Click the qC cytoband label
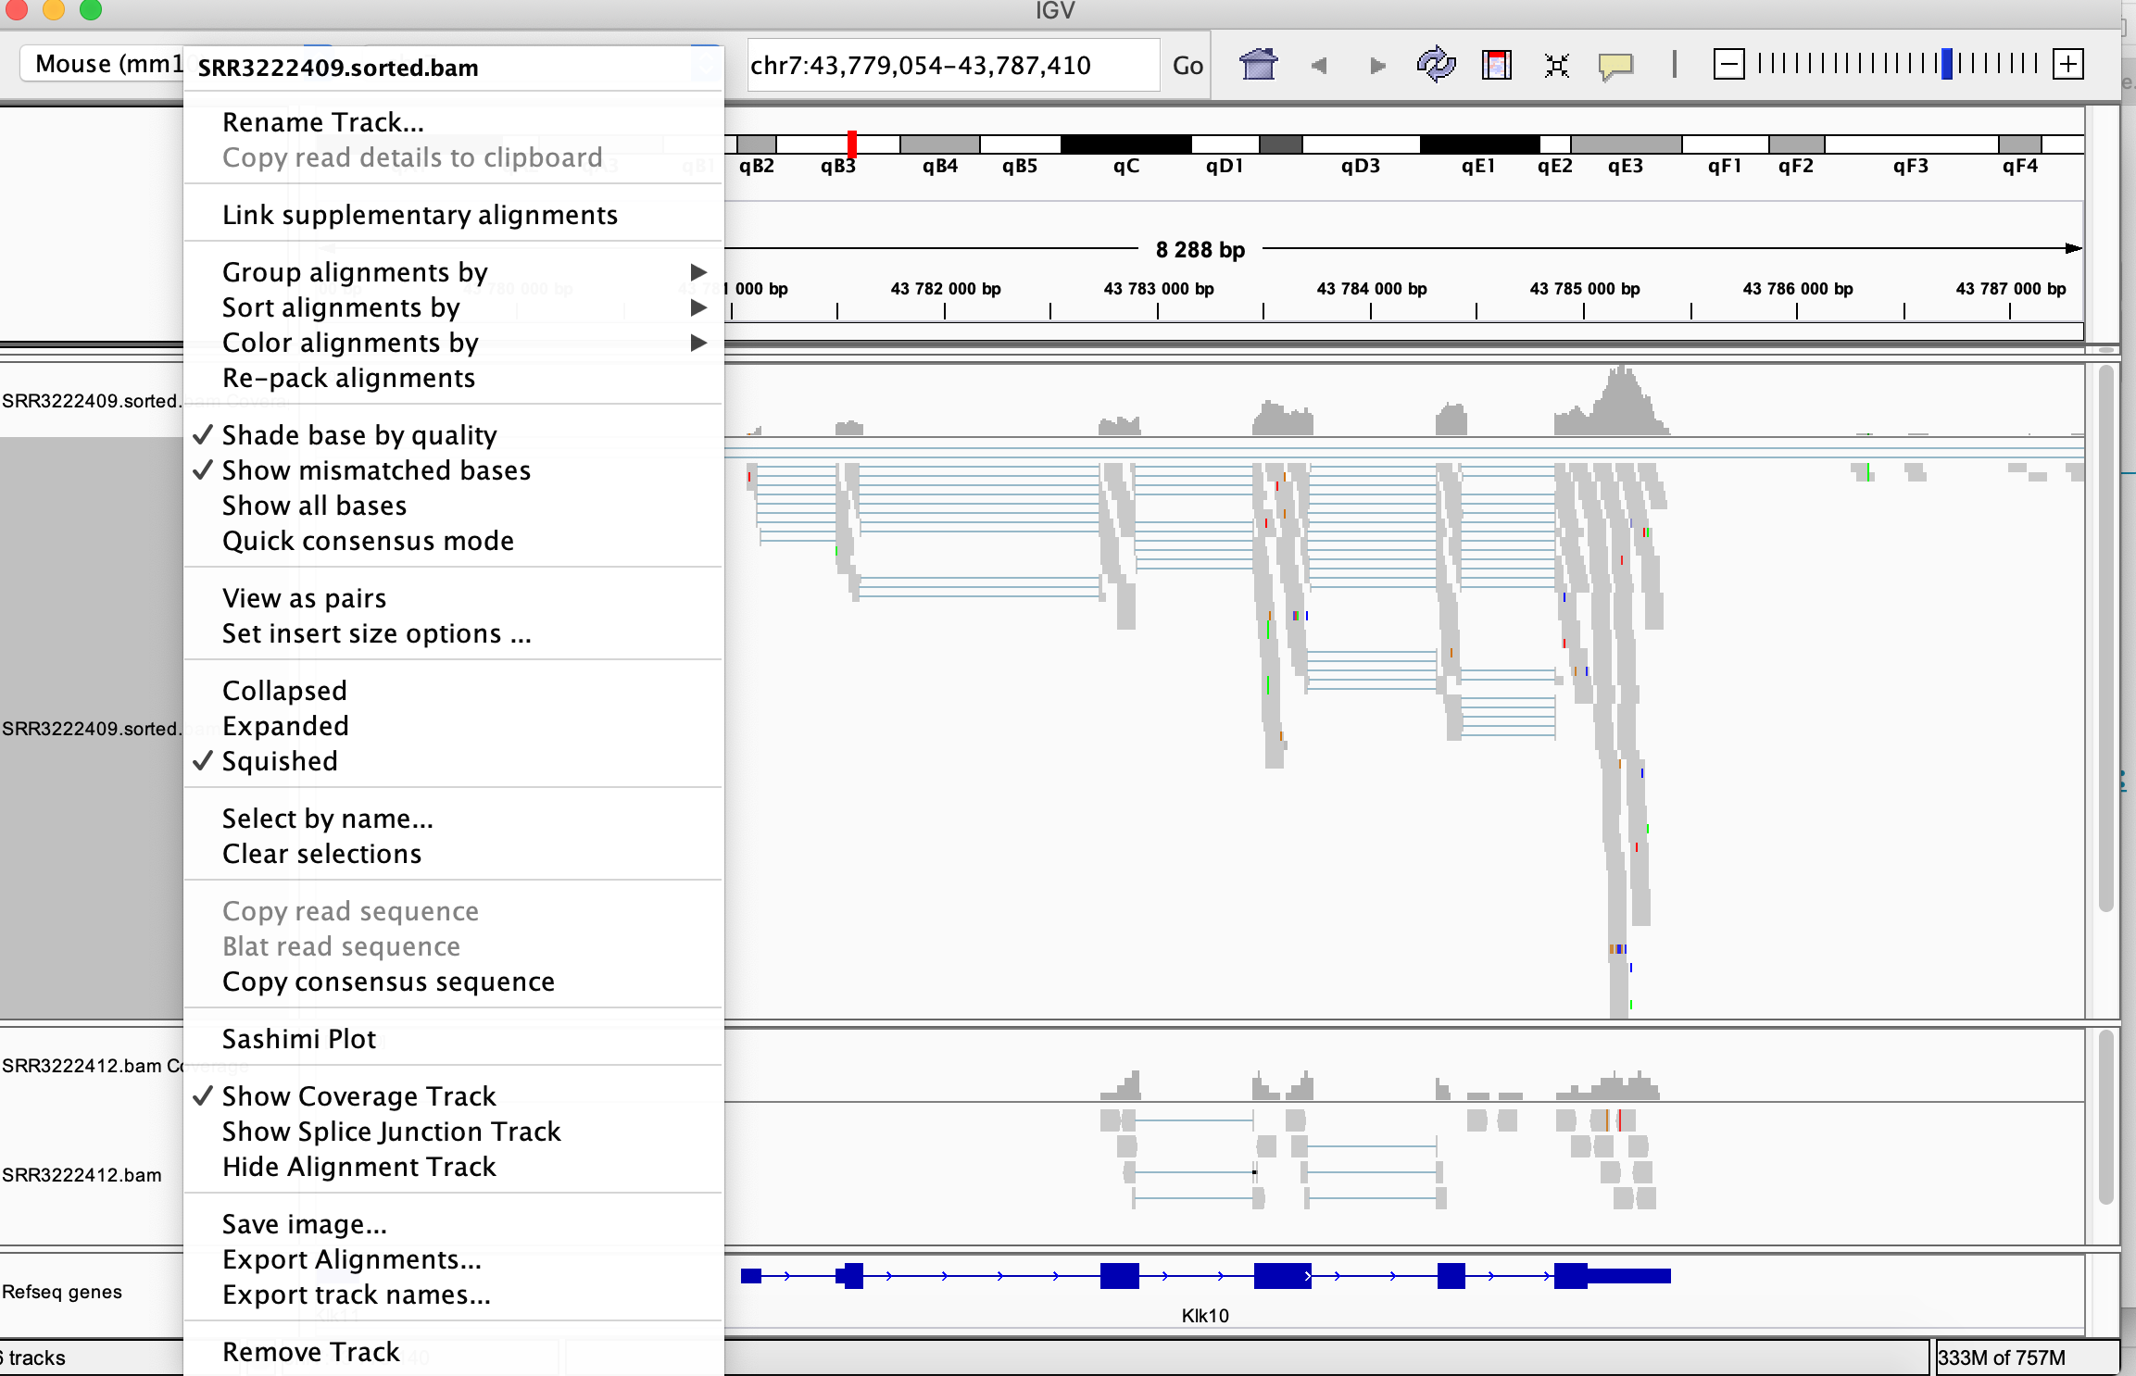2136x1376 pixels. (x=1126, y=166)
